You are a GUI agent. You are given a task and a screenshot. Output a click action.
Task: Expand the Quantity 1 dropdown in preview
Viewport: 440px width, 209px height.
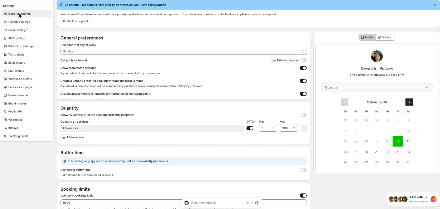tap(377, 87)
